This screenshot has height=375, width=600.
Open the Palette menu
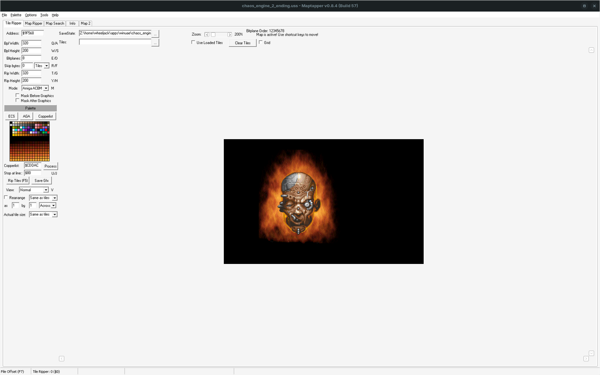click(x=16, y=15)
